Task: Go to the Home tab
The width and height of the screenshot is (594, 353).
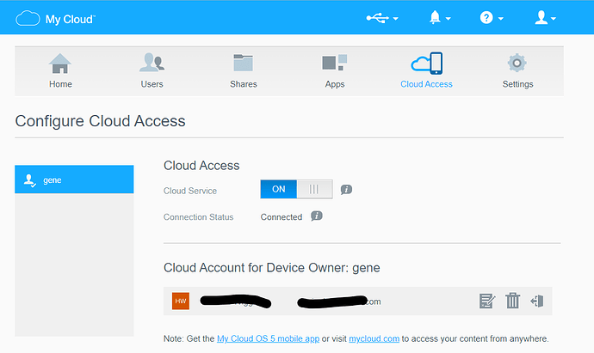Action: 60,71
